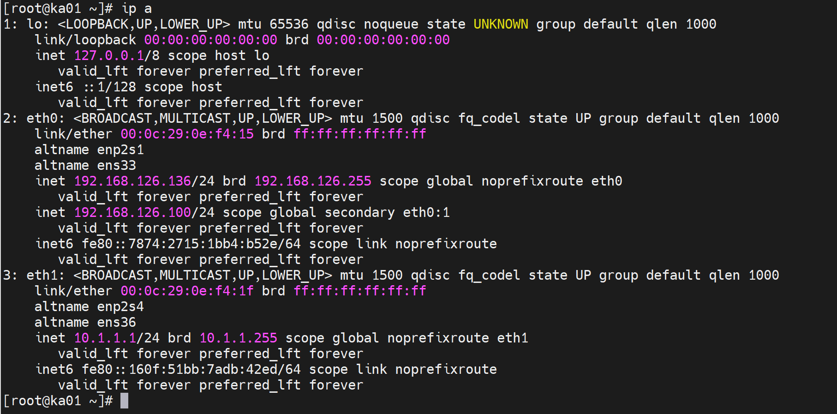Click the altname enp2s1 text
The image size is (837, 414).
[x=89, y=150]
